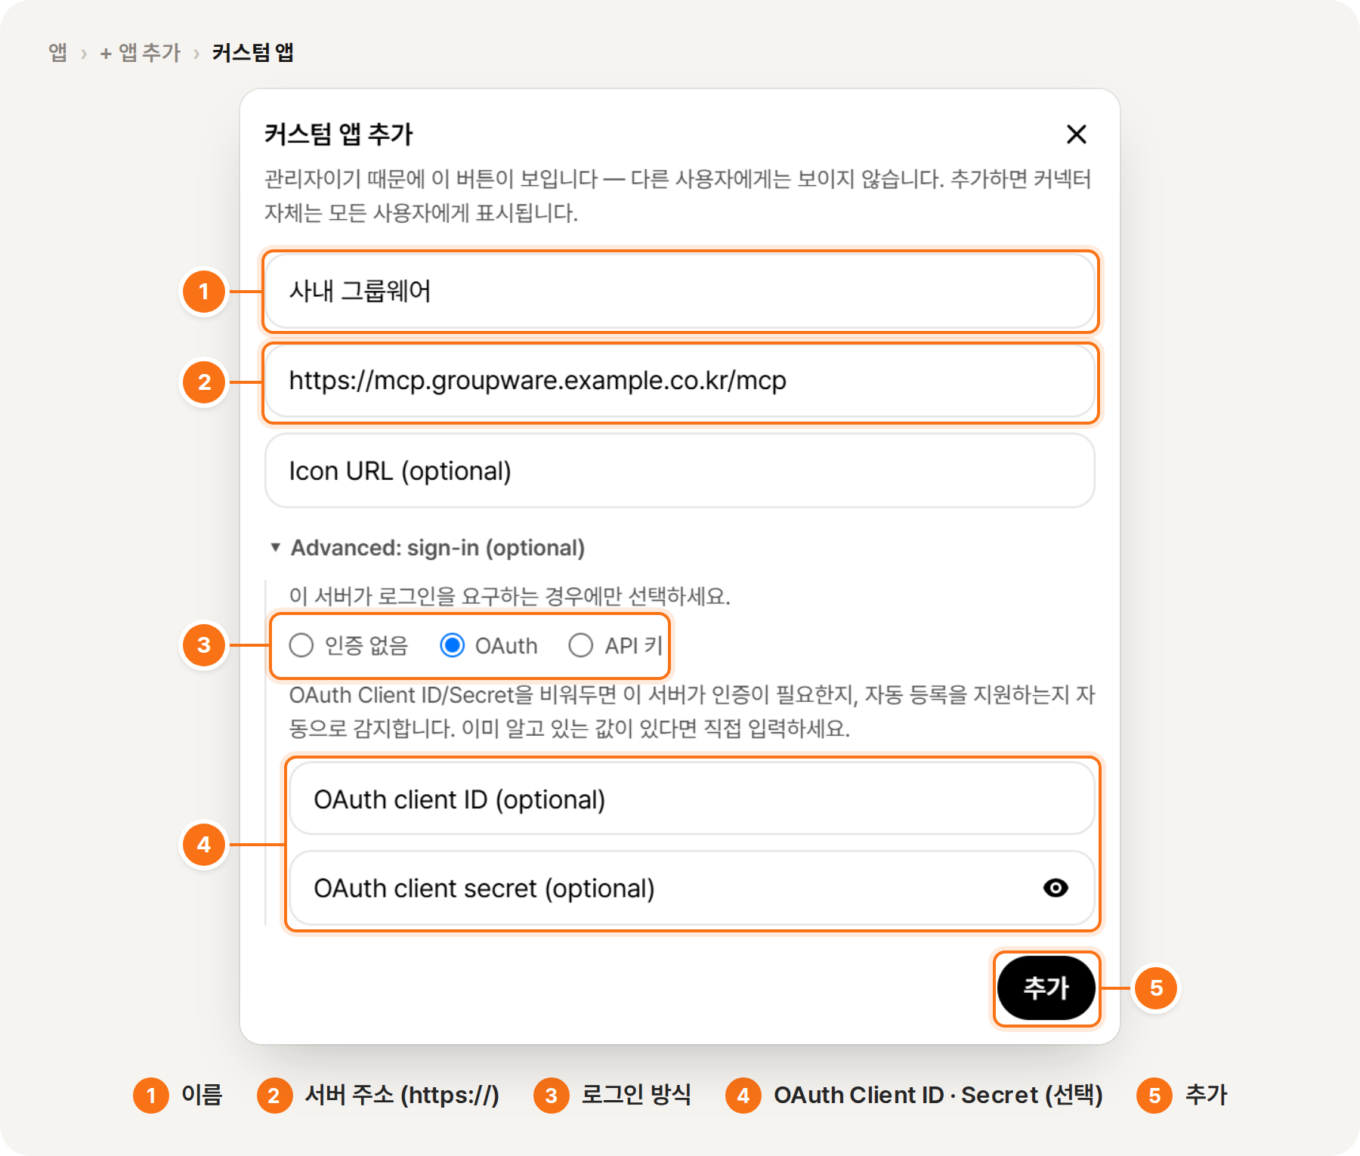The width and height of the screenshot is (1360, 1156).
Task: Close the 커스텀 앱 추가 dialog
Action: coord(1076,134)
